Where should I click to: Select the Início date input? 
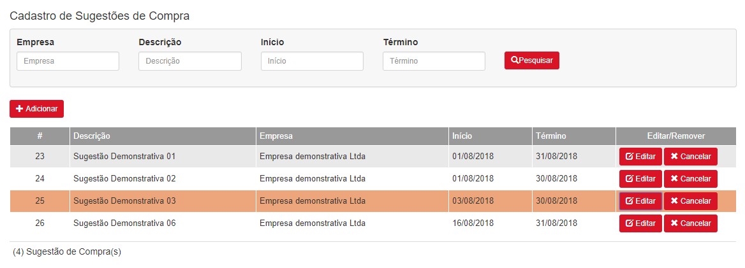point(312,61)
